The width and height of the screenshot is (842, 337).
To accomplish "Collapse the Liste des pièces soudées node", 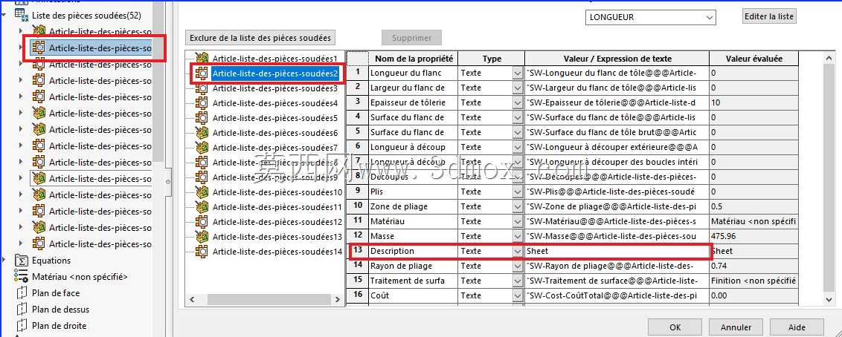I will 4,16.
